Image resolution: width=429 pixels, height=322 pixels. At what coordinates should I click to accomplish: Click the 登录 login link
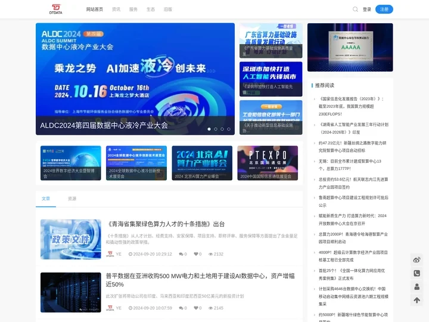[367, 10]
